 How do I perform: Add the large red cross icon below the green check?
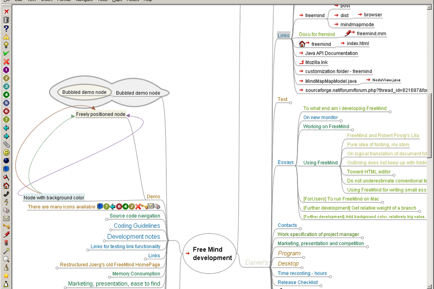(6, 61)
